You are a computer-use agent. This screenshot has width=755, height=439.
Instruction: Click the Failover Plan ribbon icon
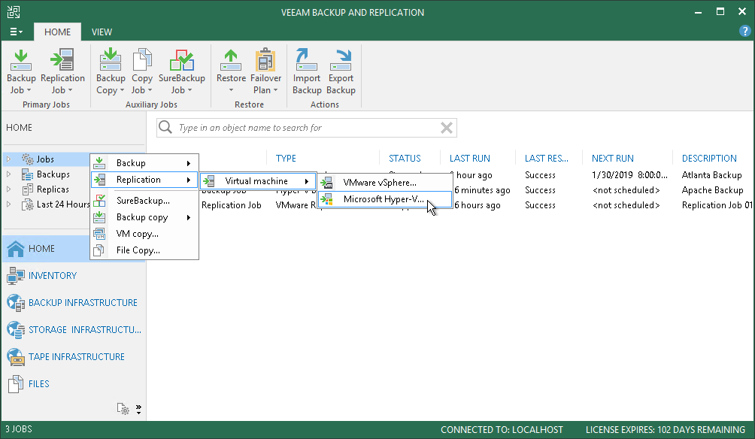point(265,60)
